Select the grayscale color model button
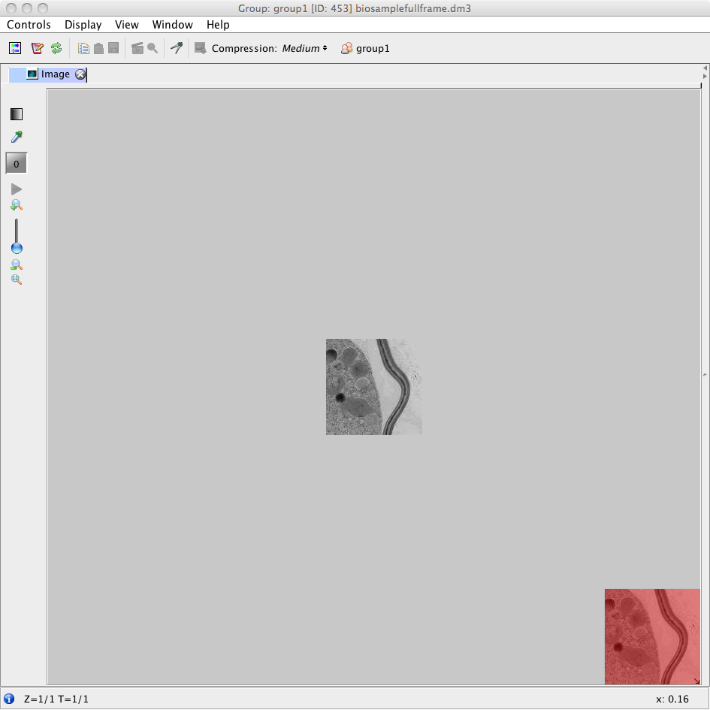 click(17, 114)
